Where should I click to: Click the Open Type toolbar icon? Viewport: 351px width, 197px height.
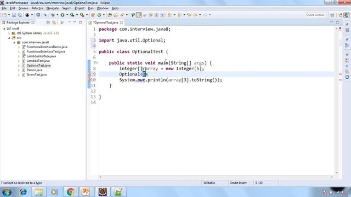[x=110, y=15]
